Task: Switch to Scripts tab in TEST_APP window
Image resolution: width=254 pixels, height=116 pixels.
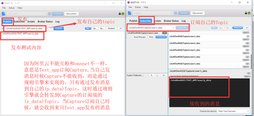Action: [x=31, y=22]
